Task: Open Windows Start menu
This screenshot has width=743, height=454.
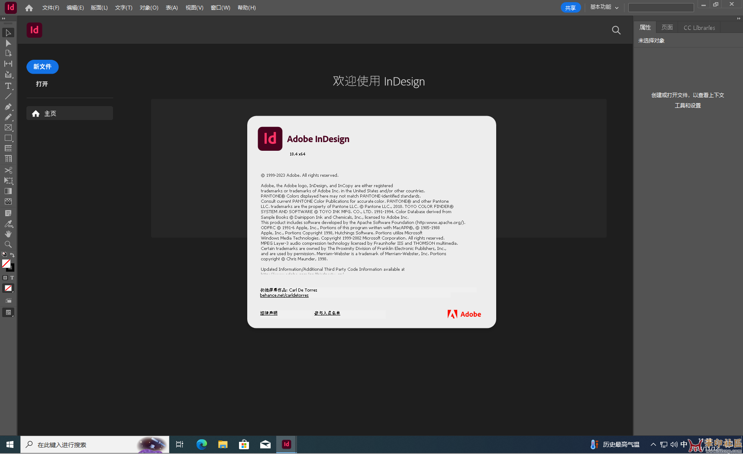Action: click(10, 444)
